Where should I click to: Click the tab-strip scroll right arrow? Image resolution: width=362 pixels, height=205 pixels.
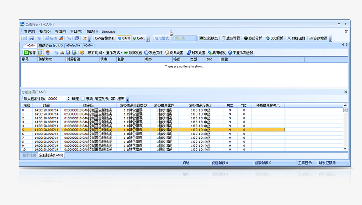pyautogui.click(x=347, y=45)
